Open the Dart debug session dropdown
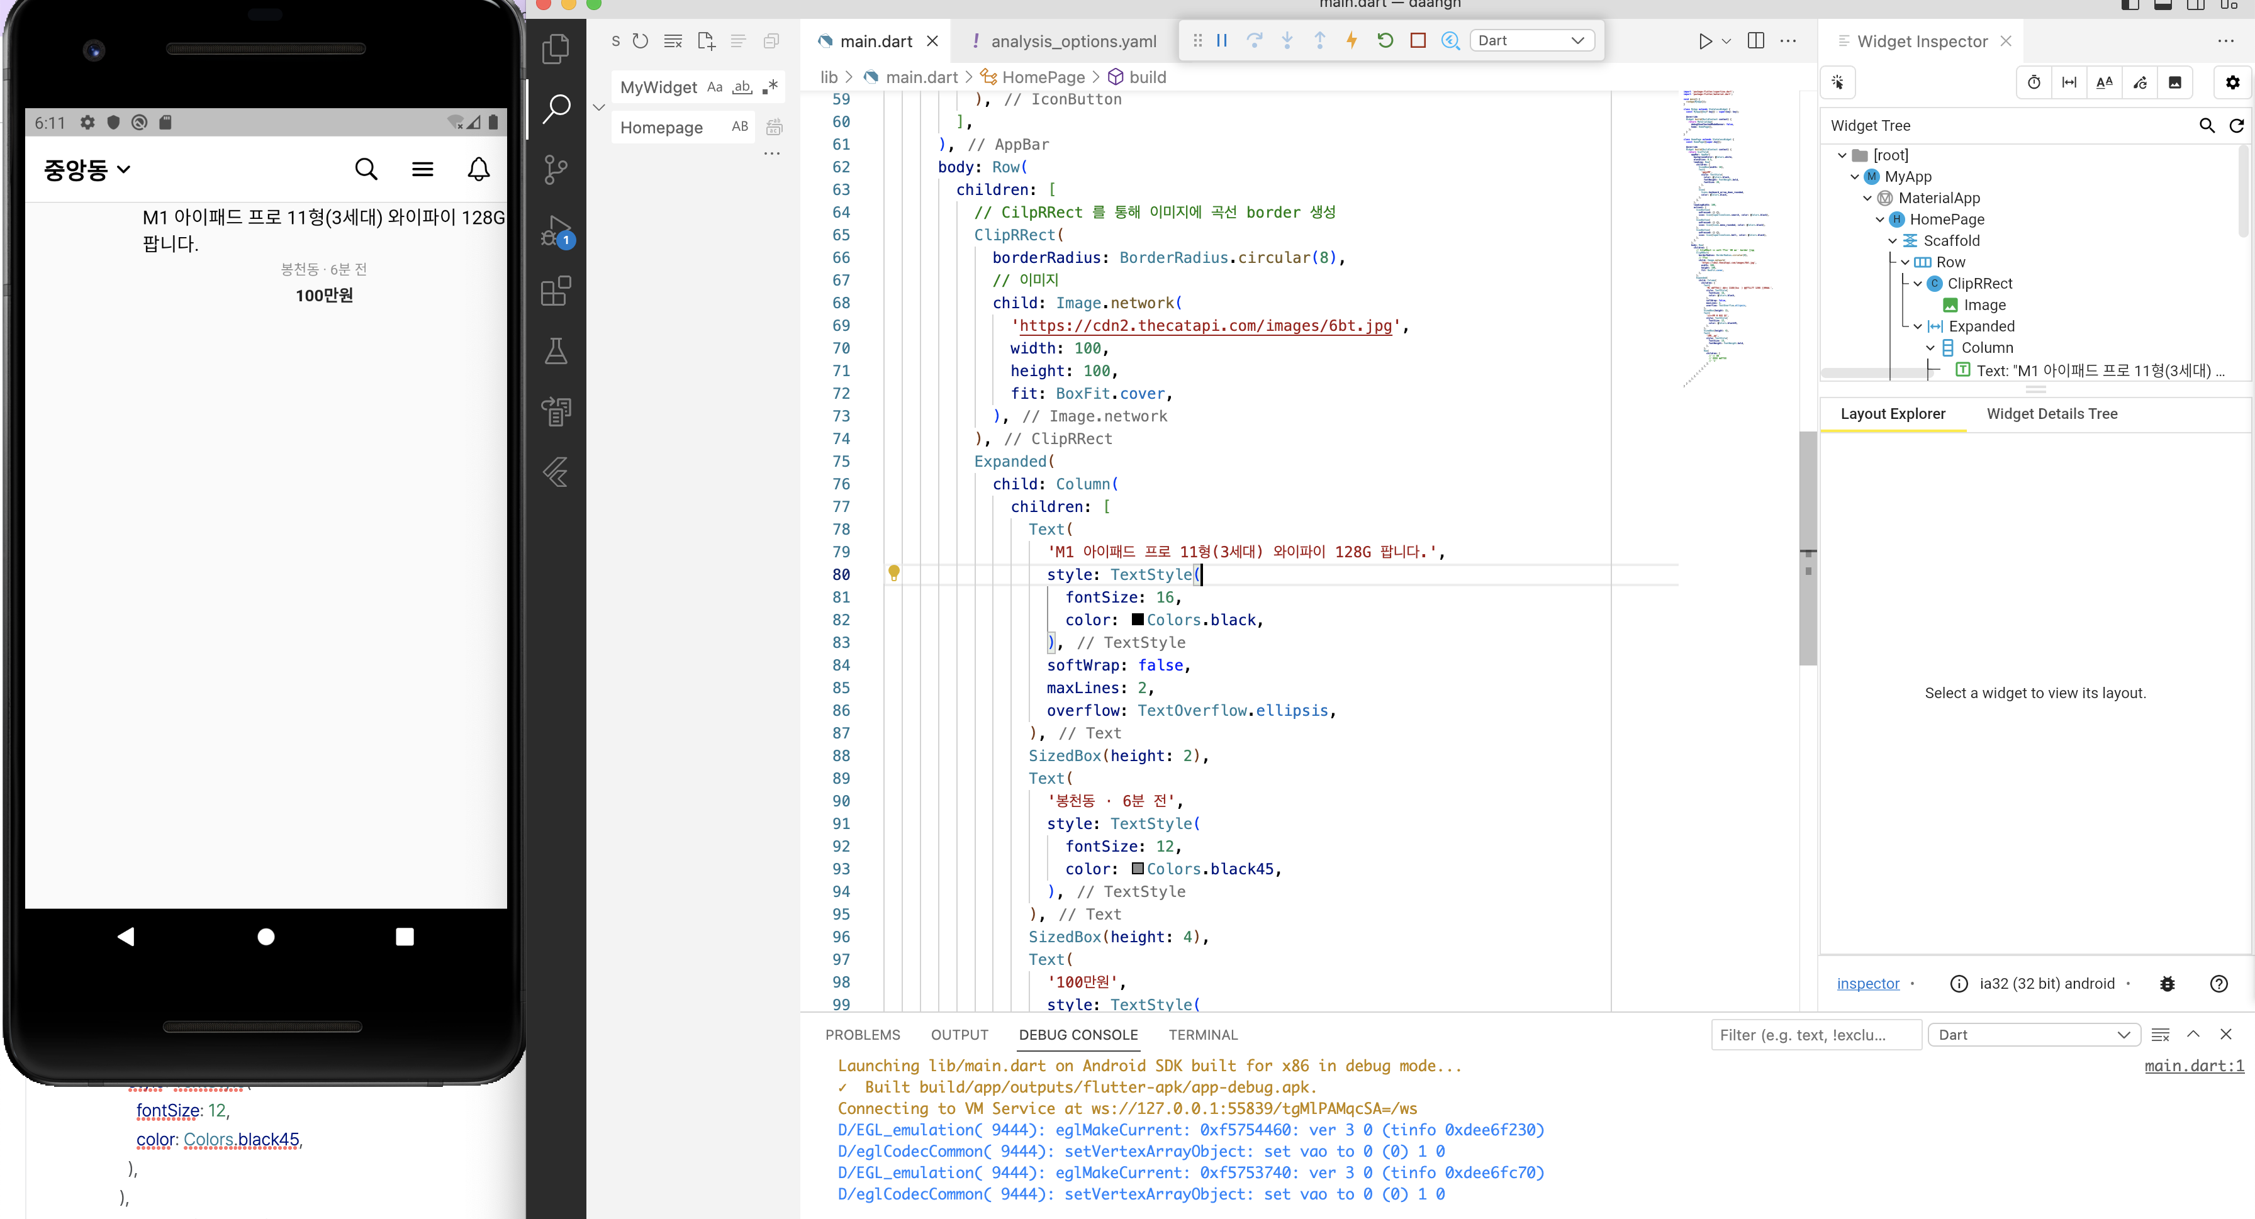The width and height of the screenshot is (2255, 1219). (1532, 40)
